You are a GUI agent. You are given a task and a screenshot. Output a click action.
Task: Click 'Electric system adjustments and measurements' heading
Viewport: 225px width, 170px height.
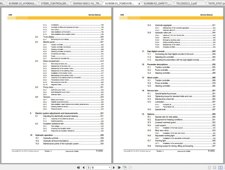[56, 113]
